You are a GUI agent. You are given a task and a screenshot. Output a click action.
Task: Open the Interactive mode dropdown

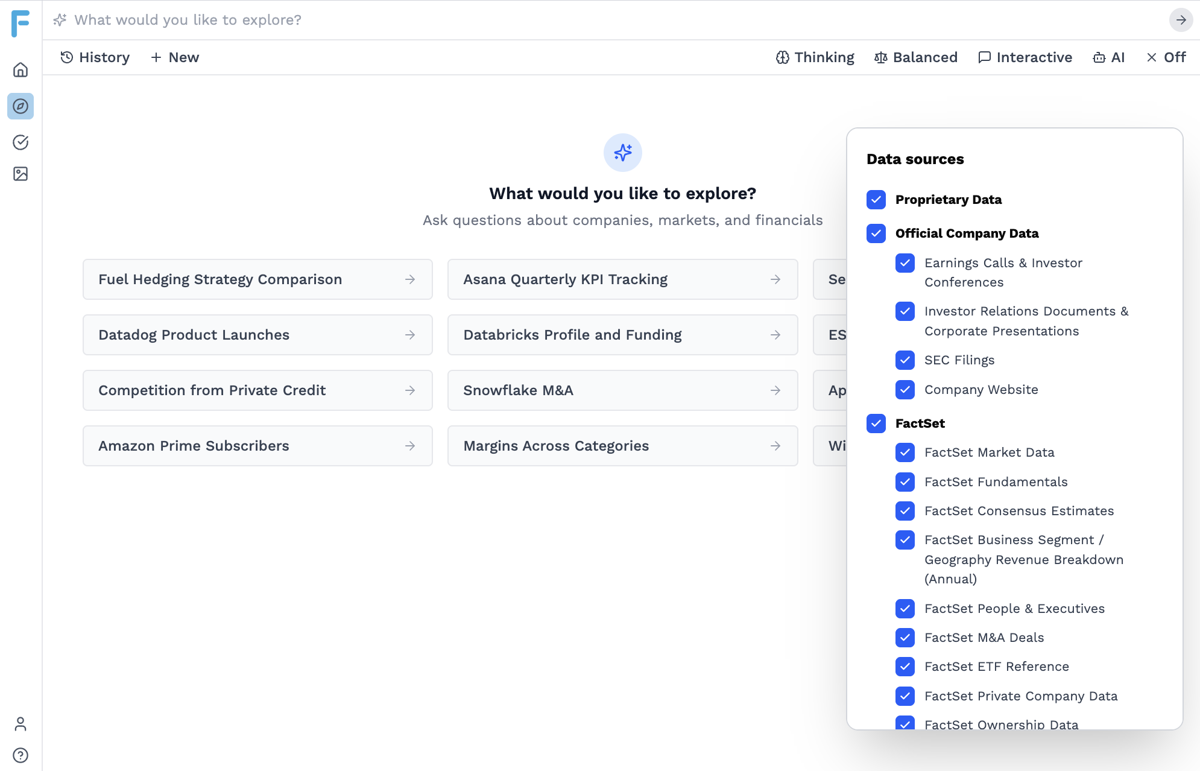coord(1025,57)
